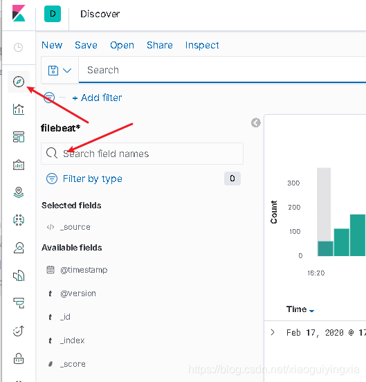366x382 pixels.
Task: Toggle Filter by type options
Action: [x=84, y=179]
